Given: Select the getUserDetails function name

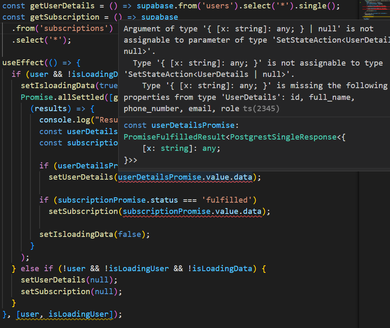Looking at the screenshot, I should pos(62,6).
